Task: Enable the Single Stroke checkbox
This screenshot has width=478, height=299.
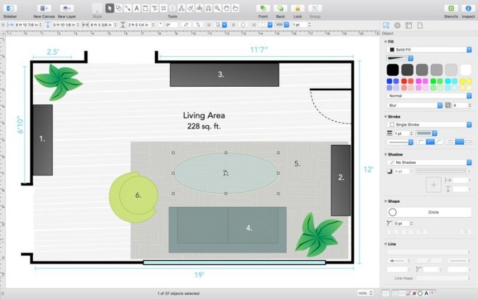Action: click(x=392, y=125)
